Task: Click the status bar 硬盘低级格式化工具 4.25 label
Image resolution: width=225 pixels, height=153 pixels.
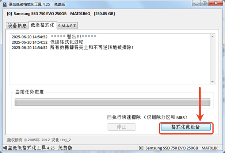Action: pos(38,148)
